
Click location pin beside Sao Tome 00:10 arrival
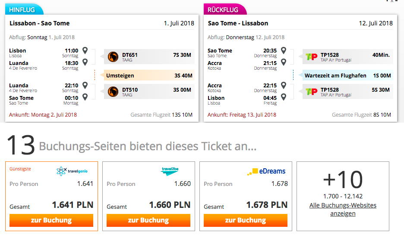(85, 97)
